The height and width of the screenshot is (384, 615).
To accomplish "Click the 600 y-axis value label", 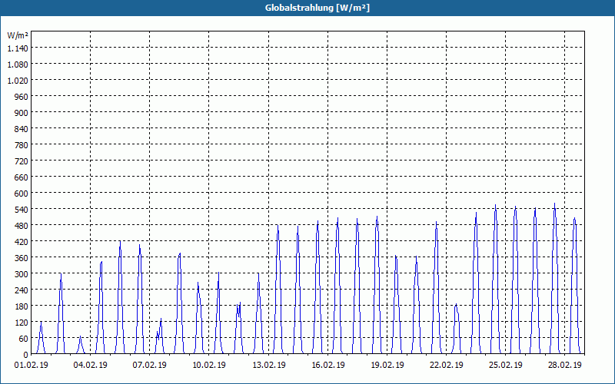I will (22, 194).
